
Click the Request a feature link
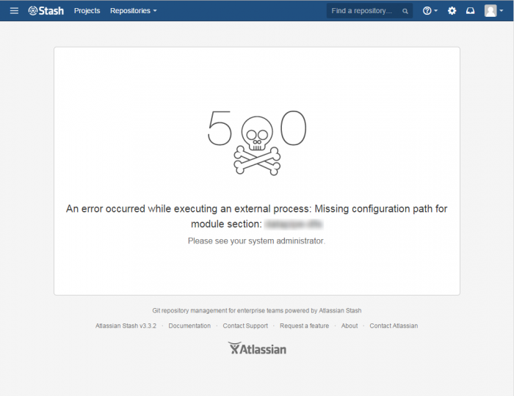(304, 326)
